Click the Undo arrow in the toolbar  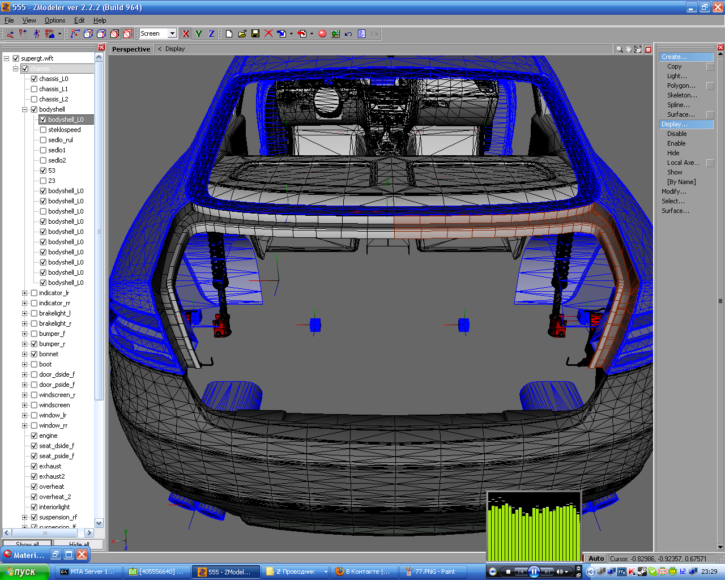[x=348, y=34]
